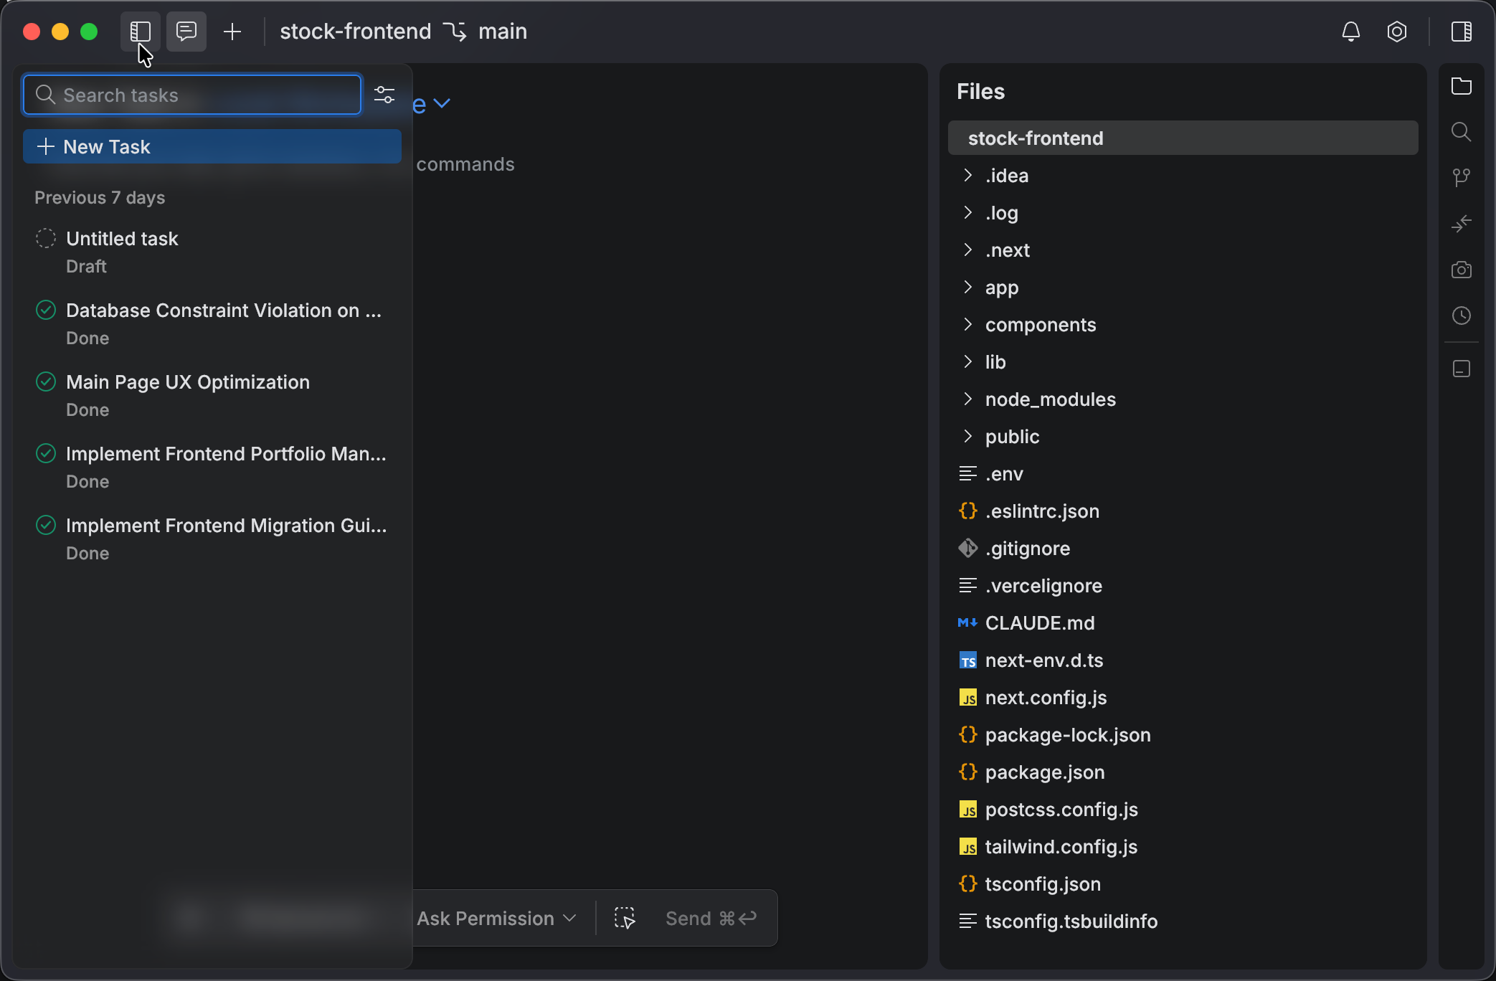
Task: Open the Git branch panel icon
Action: click(x=1462, y=177)
